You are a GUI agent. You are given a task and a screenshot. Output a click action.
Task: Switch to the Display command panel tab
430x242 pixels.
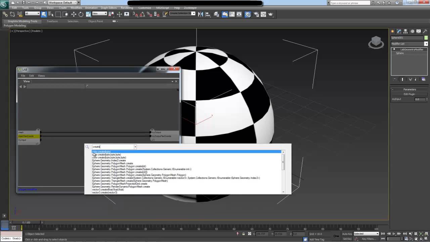pyautogui.click(x=419, y=31)
